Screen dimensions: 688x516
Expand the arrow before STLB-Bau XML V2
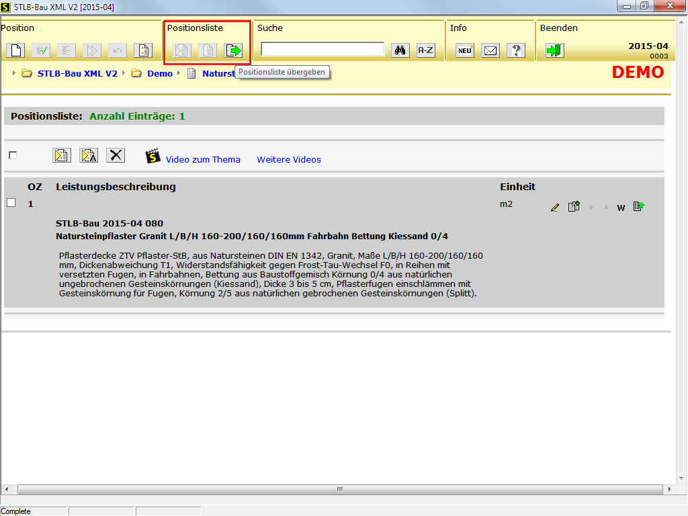(14, 73)
